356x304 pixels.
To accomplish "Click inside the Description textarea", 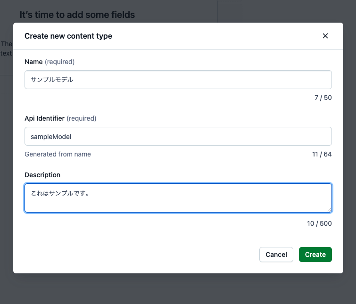I will (x=178, y=198).
